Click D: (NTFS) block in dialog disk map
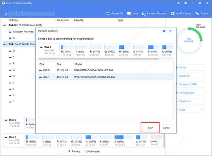 click(x=67, y=51)
